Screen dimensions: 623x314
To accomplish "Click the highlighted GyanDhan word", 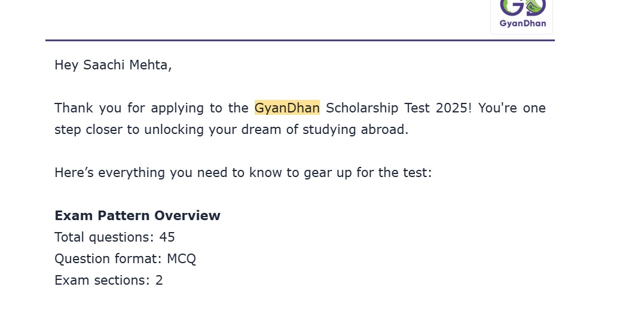I will (x=287, y=108).
